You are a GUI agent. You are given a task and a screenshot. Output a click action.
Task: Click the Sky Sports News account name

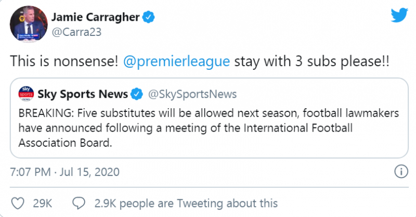point(83,94)
